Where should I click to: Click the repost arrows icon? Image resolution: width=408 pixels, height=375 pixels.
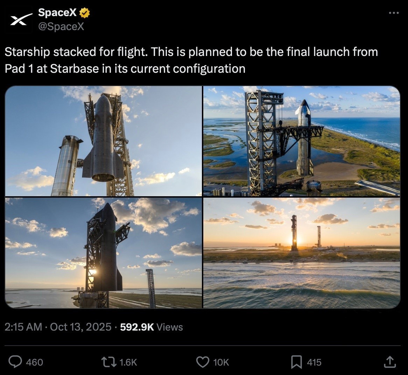[x=108, y=362]
